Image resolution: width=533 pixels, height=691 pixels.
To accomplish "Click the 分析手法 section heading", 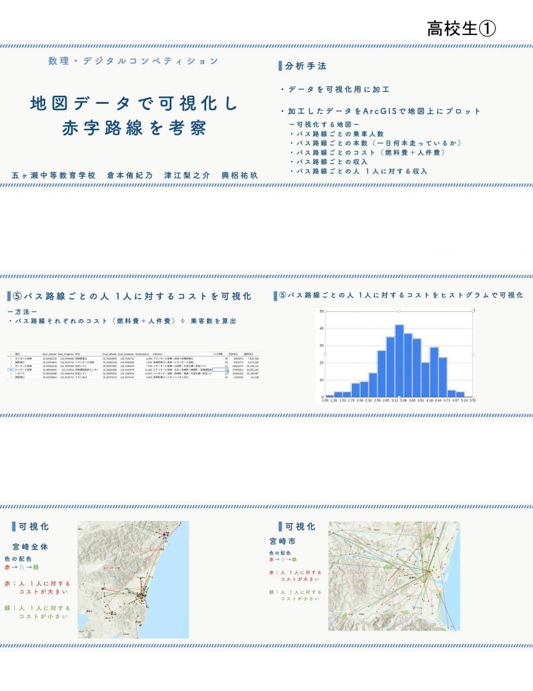I will [x=305, y=67].
